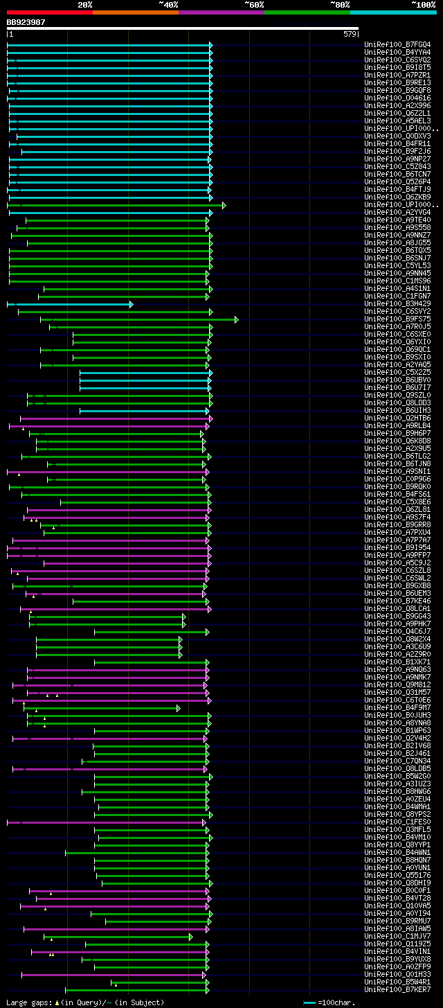Select label UniRef100_C5X2Z5
The image size is (443, 1008).
[397, 373]
